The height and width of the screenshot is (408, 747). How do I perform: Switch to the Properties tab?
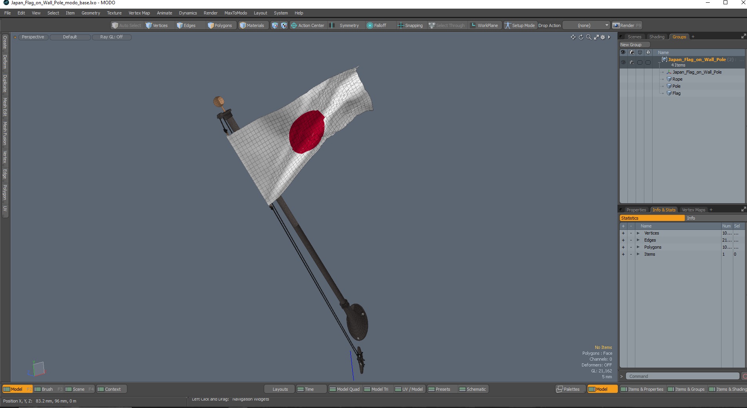click(x=636, y=210)
